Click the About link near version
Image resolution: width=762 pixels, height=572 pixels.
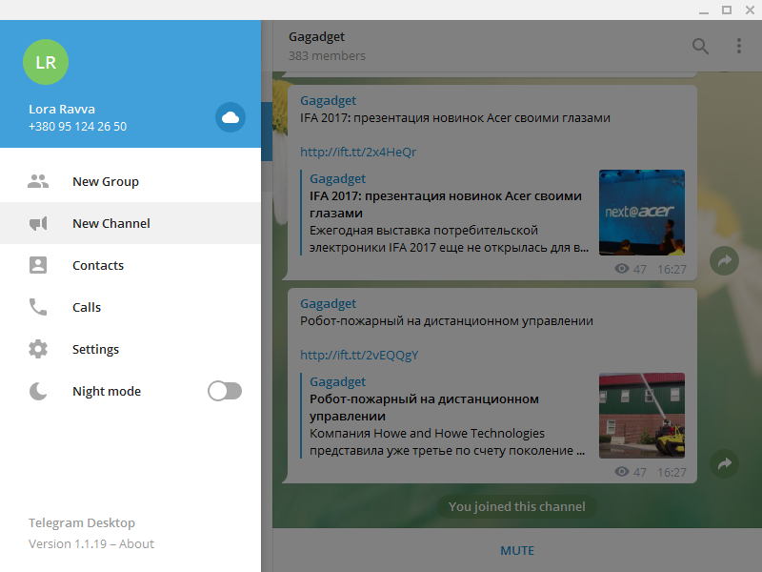pos(137,543)
